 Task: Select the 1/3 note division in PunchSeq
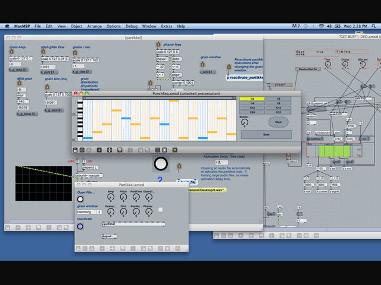(x=278, y=99)
